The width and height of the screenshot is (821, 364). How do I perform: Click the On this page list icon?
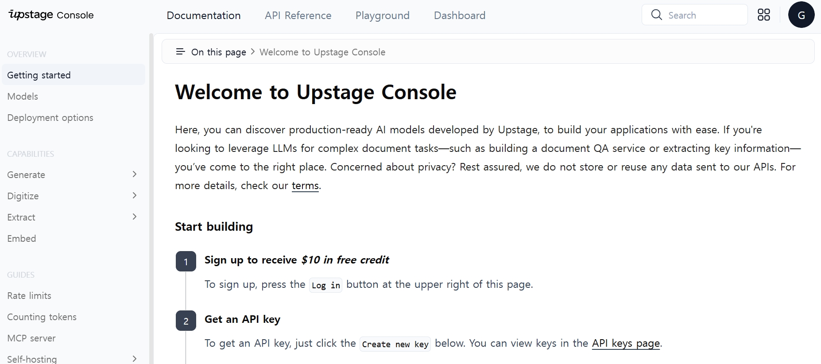coord(180,52)
